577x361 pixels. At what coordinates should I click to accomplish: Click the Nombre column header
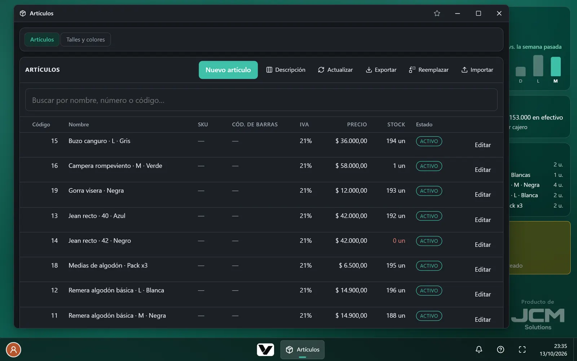(x=79, y=125)
